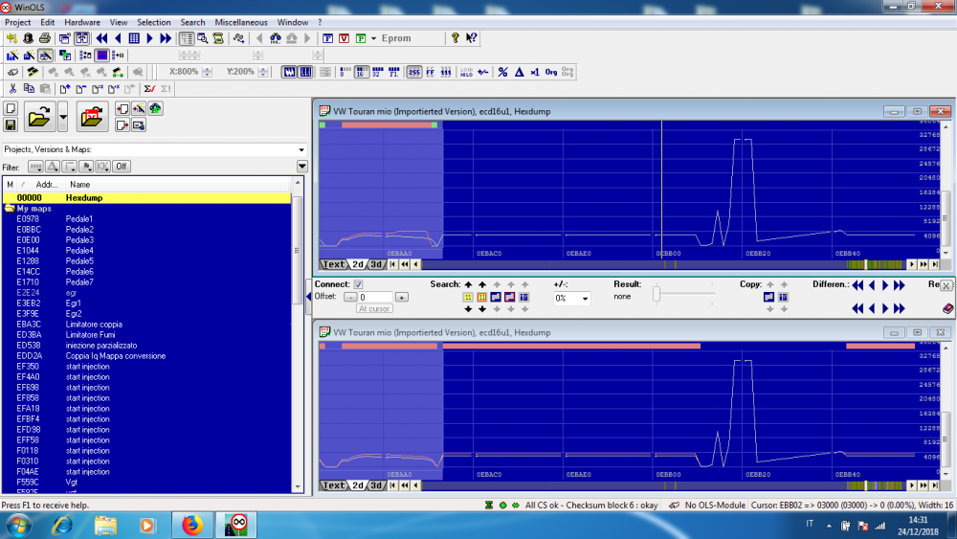Open project using the large folder icon

38,118
